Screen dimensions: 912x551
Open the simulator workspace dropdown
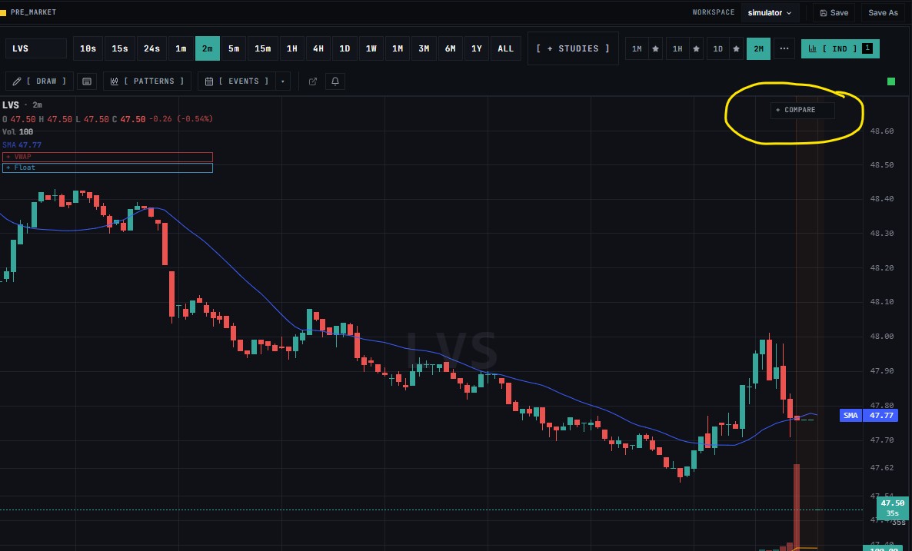coord(770,13)
